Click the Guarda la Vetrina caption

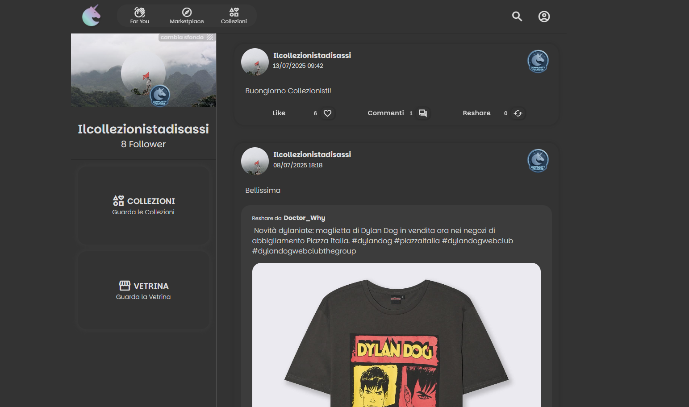pyautogui.click(x=143, y=297)
